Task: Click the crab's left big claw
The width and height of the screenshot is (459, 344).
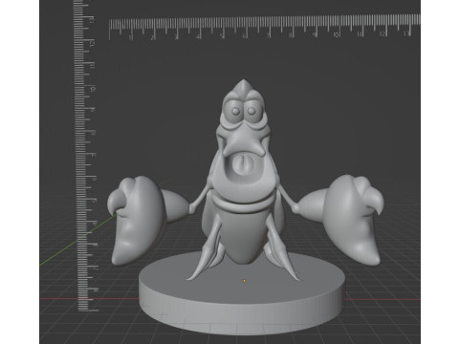Action: (138, 222)
